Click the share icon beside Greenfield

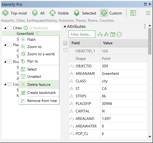coord(37,34)
